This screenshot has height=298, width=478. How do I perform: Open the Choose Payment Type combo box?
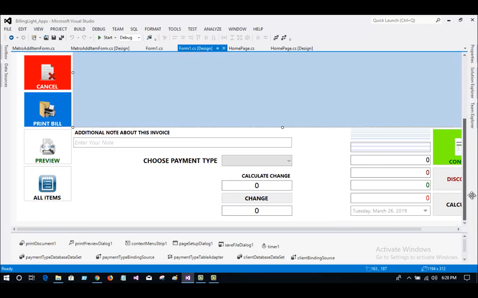[288, 161]
